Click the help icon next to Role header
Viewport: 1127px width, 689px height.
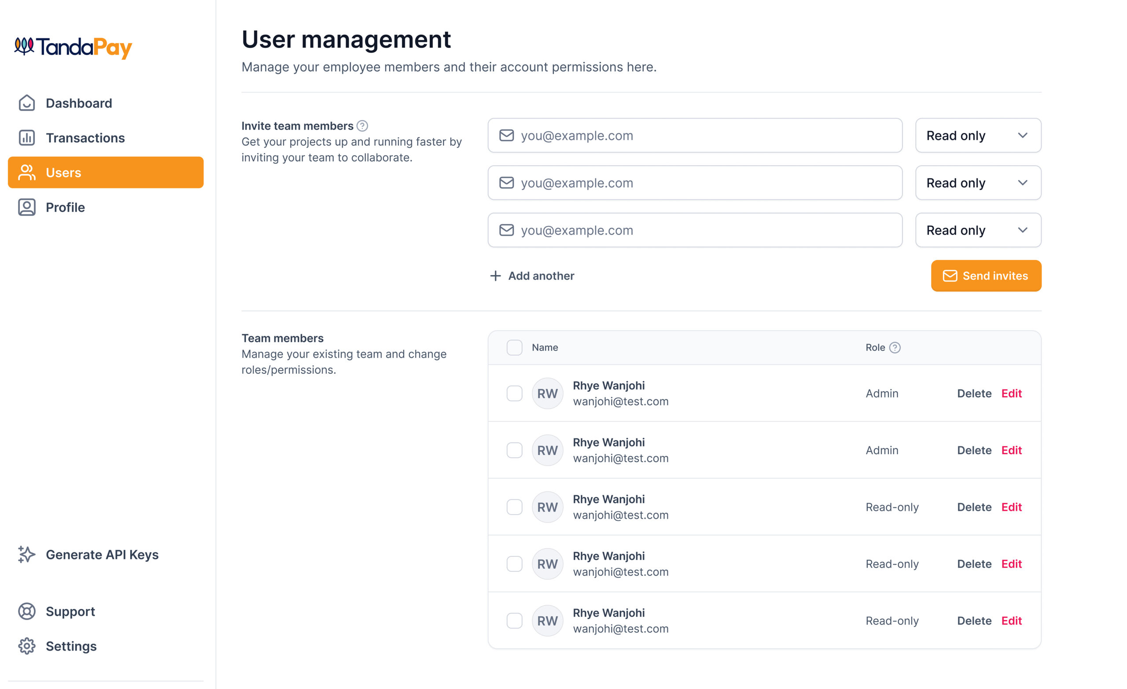point(895,348)
